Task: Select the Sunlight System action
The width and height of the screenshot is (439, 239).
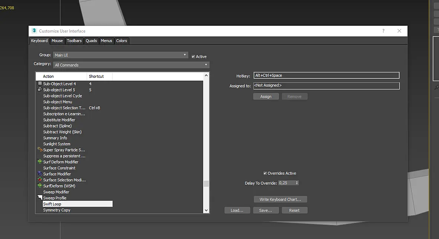Action: (x=57, y=144)
